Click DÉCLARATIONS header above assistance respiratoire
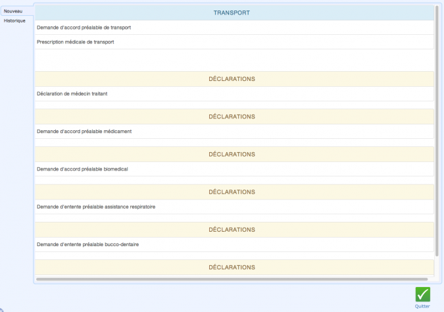This screenshot has height=312, width=444. tap(234, 192)
